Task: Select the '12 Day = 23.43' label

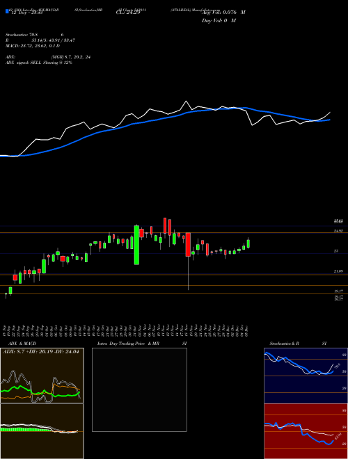Action: [27, 13]
